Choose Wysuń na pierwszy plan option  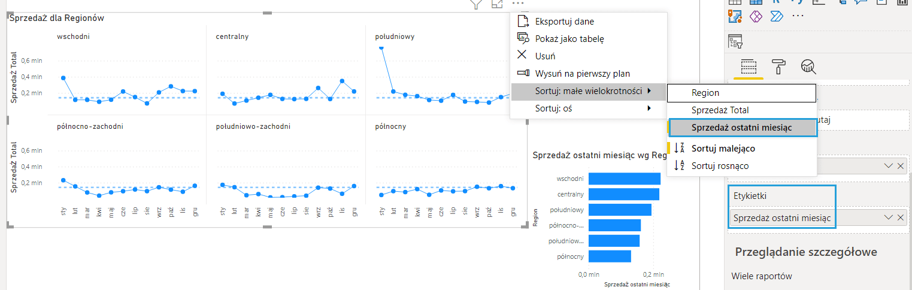(582, 74)
